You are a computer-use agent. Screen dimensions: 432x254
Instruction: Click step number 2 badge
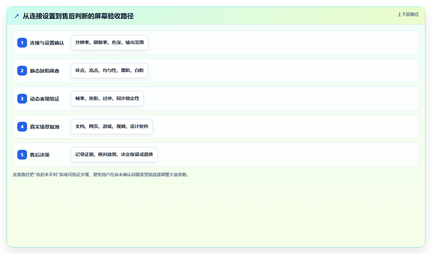pyautogui.click(x=22, y=71)
